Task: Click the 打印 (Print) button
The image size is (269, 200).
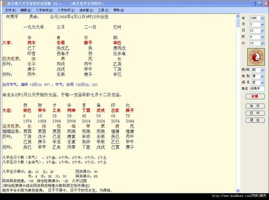Action: pyautogui.click(x=255, y=113)
